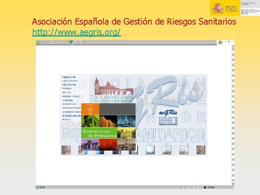
Task: Click the yellow star Favorites icon
Action: tap(66, 43)
